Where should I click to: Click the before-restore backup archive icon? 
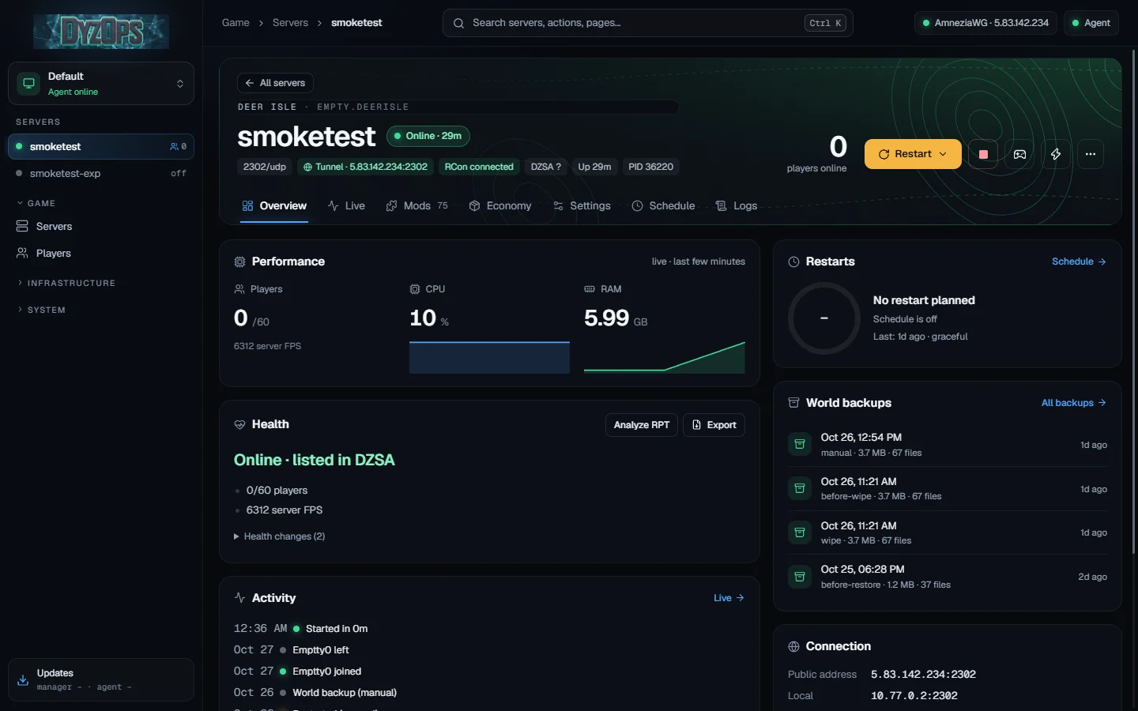click(800, 576)
